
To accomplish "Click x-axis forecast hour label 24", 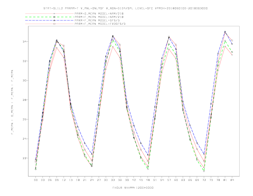I will (x=92, y=180).
